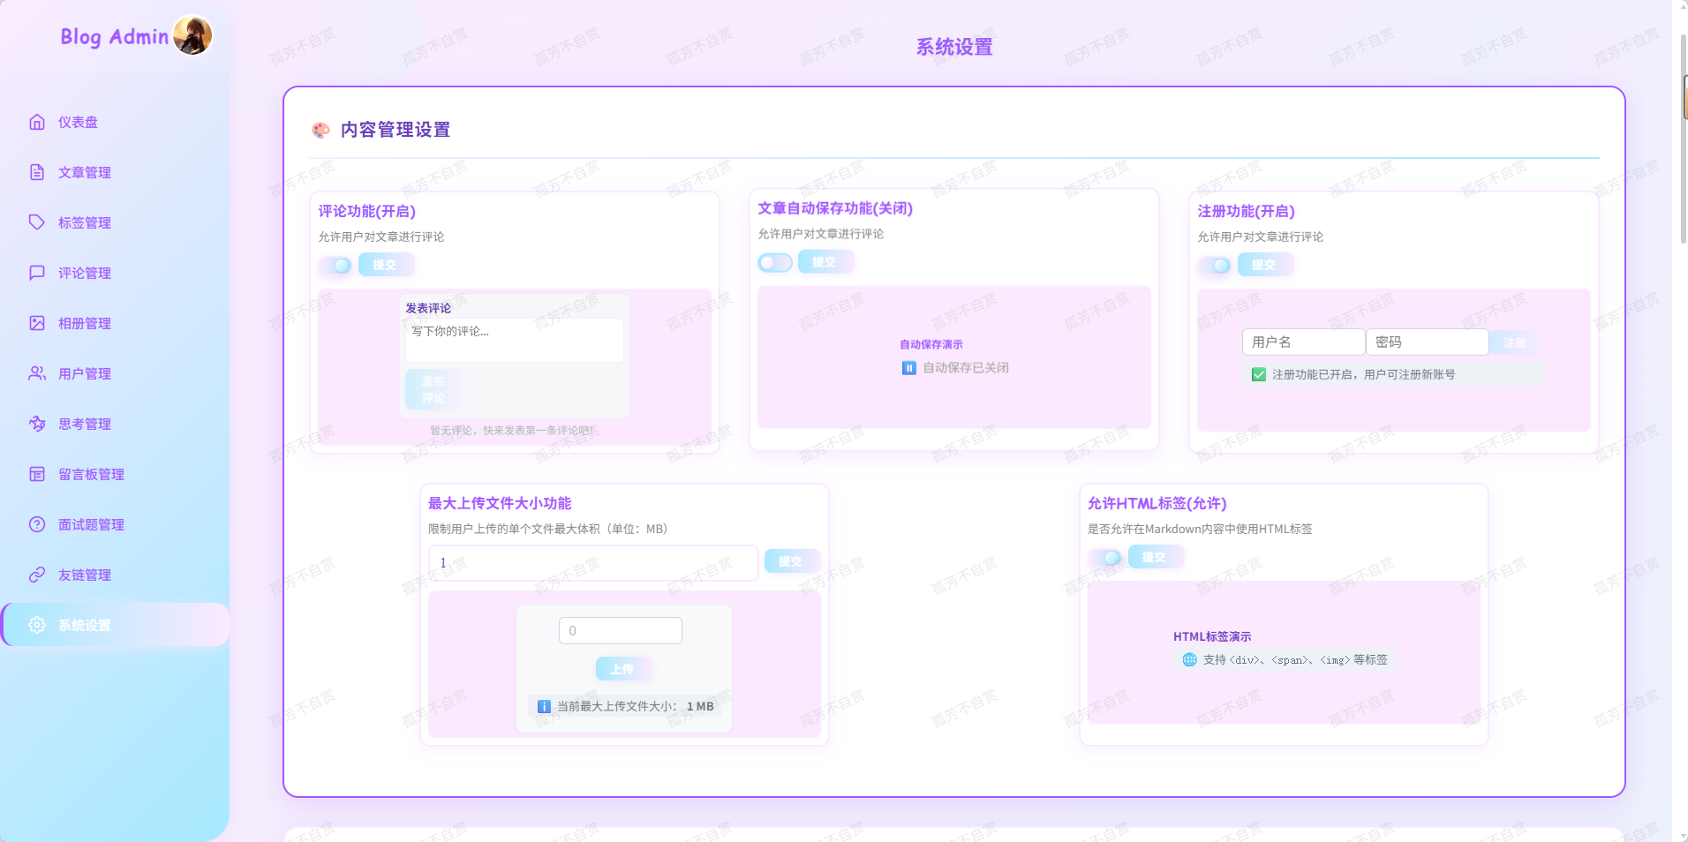Click the max upload size input field
The image size is (1688, 842).
pyautogui.click(x=592, y=562)
